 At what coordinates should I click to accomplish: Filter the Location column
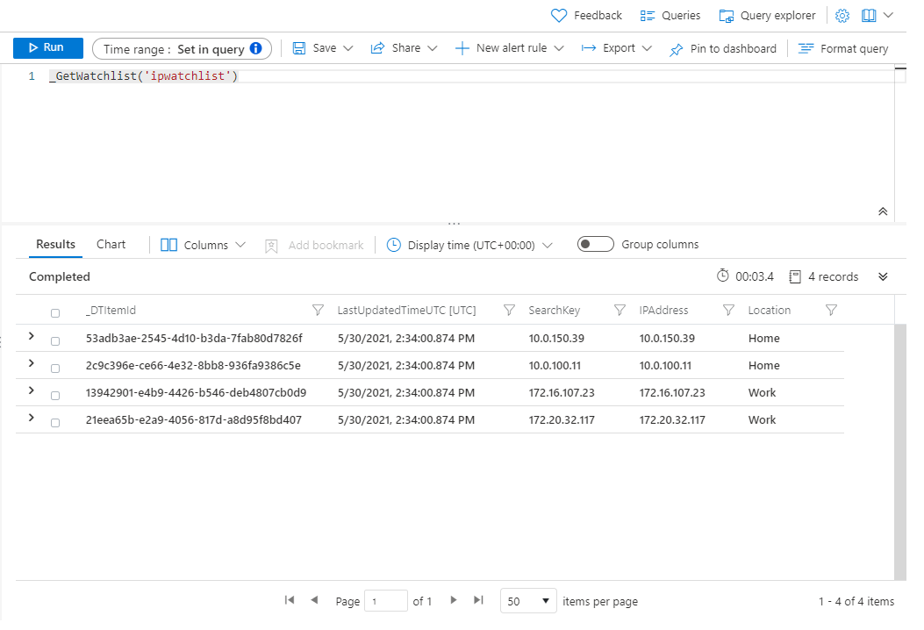(x=830, y=310)
